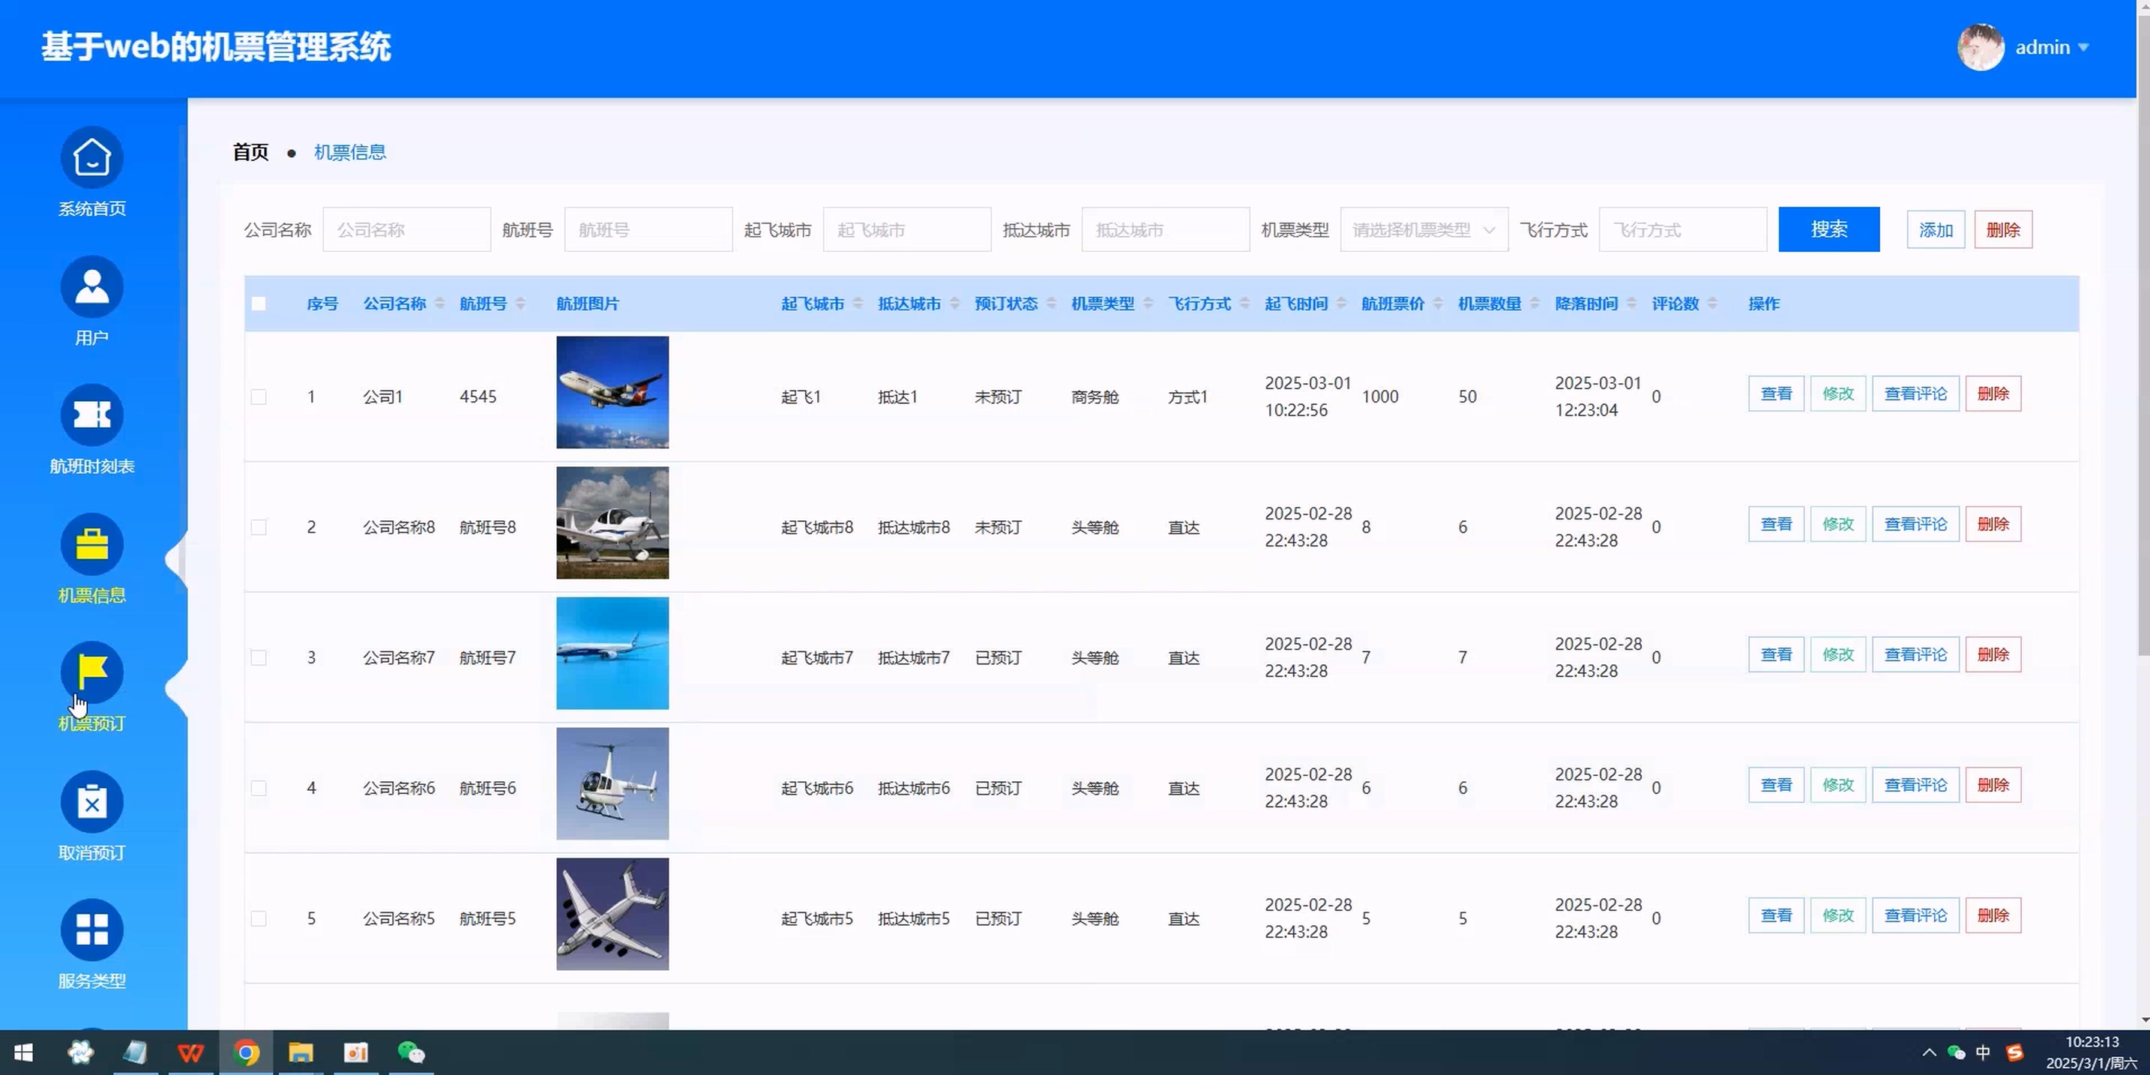2150x1075 pixels.
Task: Open the 服务类型 grid icon
Action: click(x=91, y=930)
